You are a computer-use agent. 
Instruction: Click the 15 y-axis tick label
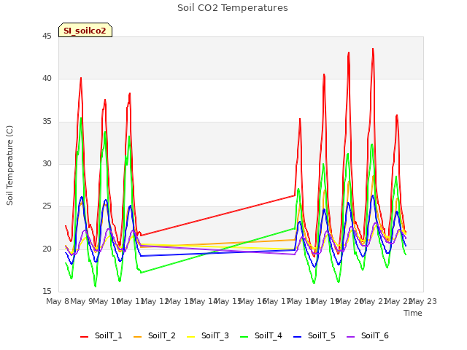point(47,291)
